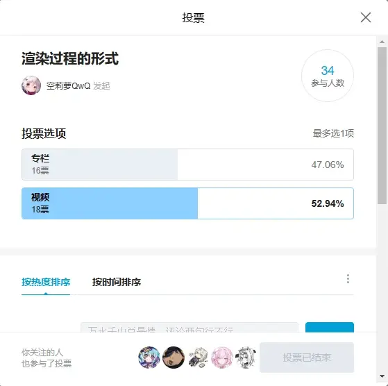Select the 视频 vote option
The height and width of the screenshot is (386, 388).
(187, 203)
